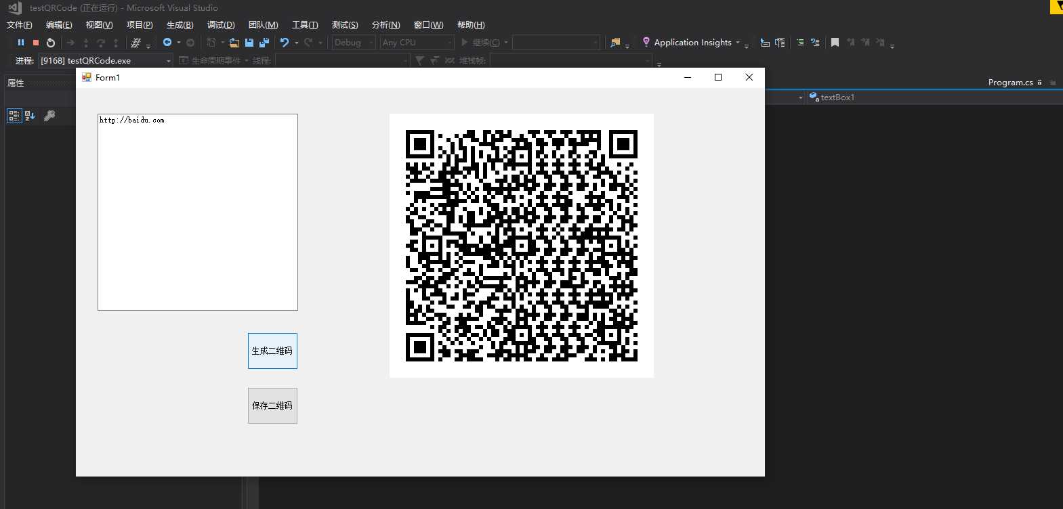Stop debugging with the red square
Screen dimensions: 1063x509
(36, 43)
